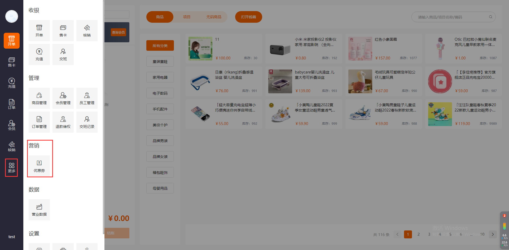Open 核销 in the left sidebar
Screen dimensions: 509x250
pyautogui.click(x=12, y=146)
